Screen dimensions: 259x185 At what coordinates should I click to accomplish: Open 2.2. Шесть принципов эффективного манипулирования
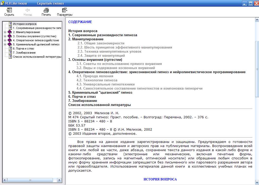pos(125,47)
